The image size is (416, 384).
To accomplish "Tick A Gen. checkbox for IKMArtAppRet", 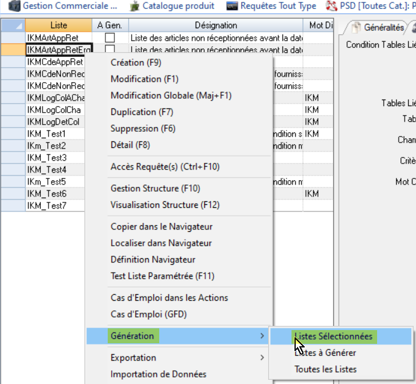I will tap(110, 38).
